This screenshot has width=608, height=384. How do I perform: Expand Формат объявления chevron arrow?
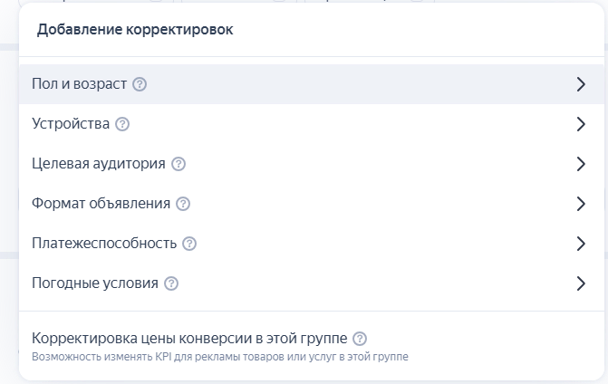pyautogui.click(x=581, y=204)
